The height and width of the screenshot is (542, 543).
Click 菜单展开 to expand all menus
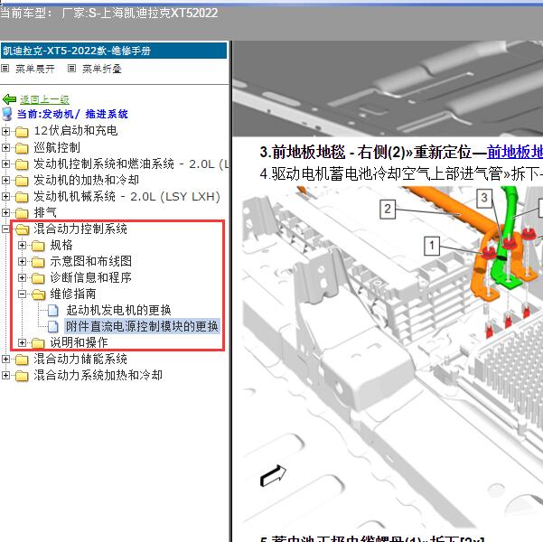click(35, 69)
